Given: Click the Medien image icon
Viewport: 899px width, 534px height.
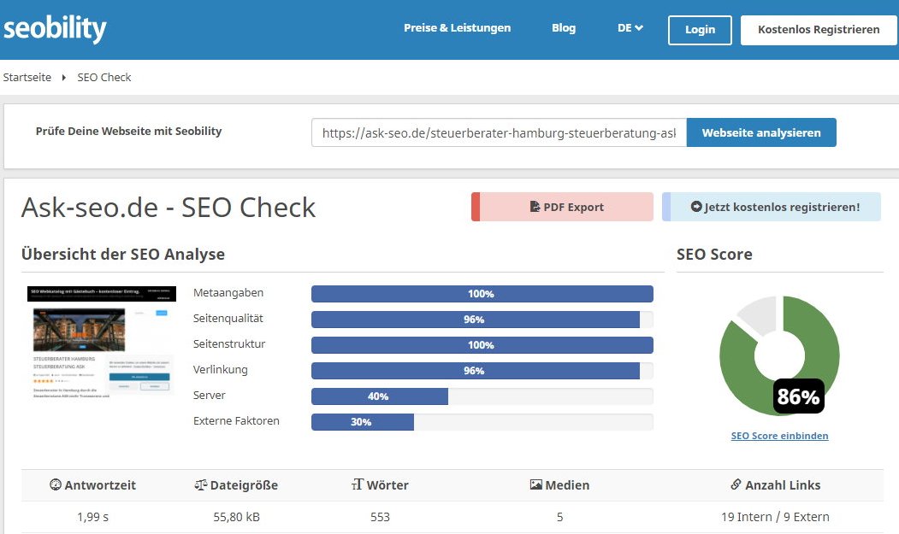Looking at the screenshot, I should point(536,484).
